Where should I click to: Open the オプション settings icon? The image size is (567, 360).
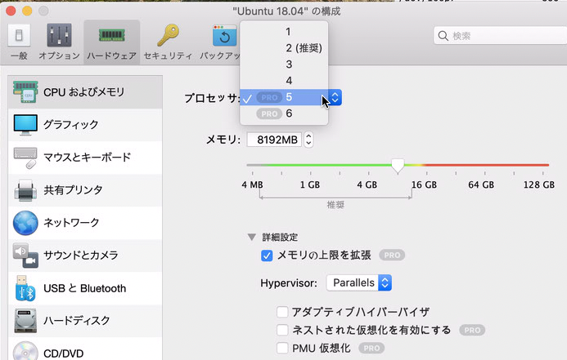click(x=57, y=42)
